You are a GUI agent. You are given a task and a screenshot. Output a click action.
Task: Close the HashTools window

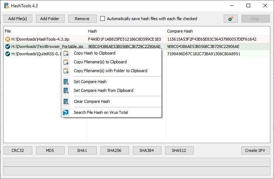[x=265, y=6]
